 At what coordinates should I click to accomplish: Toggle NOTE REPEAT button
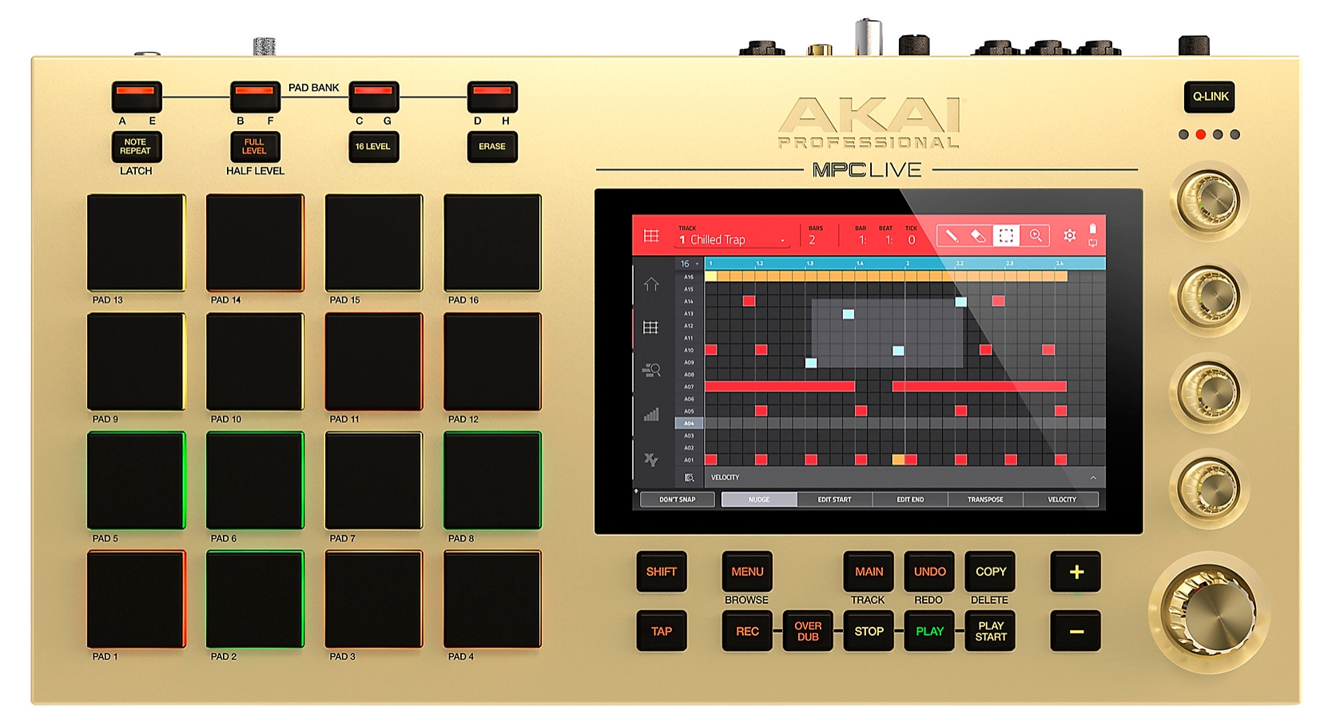coord(136,147)
